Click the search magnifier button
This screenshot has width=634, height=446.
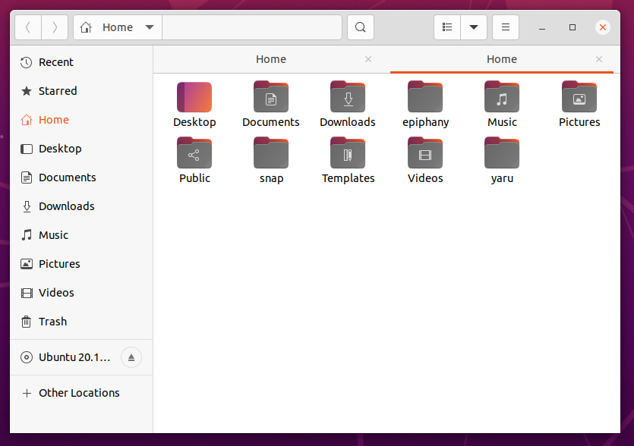360,27
